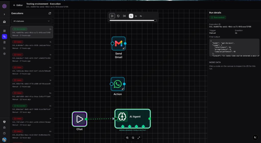Select the Chat trigger node

80,119
